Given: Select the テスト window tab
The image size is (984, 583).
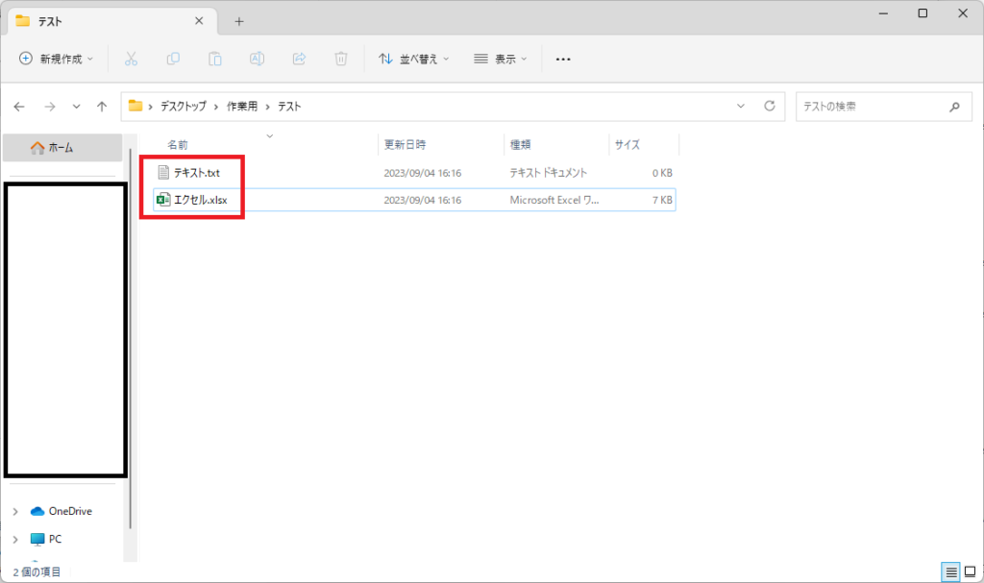Looking at the screenshot, I should [x=113, y=21].
